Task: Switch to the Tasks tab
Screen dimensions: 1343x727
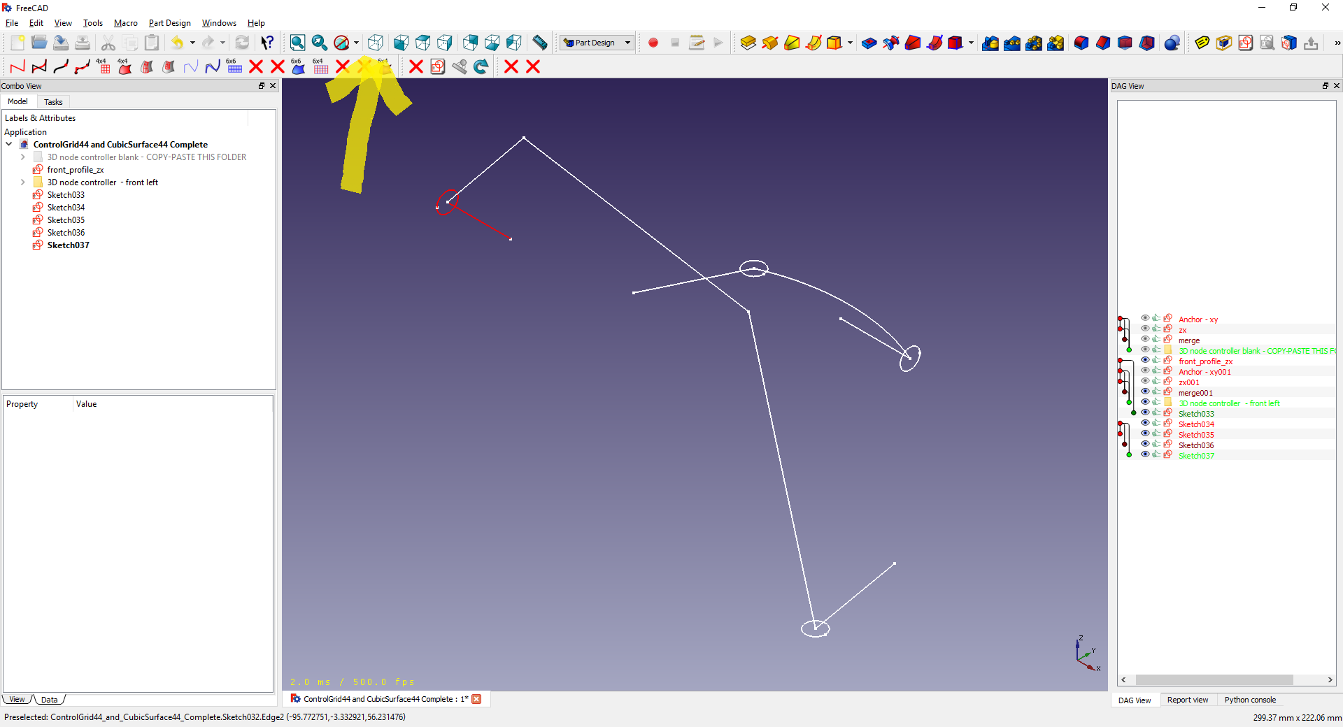Action: [x=53, y=102]
